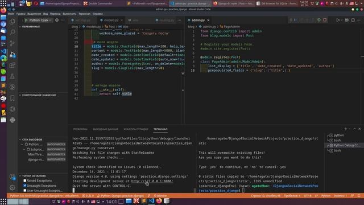Viewport: 364px width, 205px height.
Task: Open the Файл menu
Action: [11, 14]
